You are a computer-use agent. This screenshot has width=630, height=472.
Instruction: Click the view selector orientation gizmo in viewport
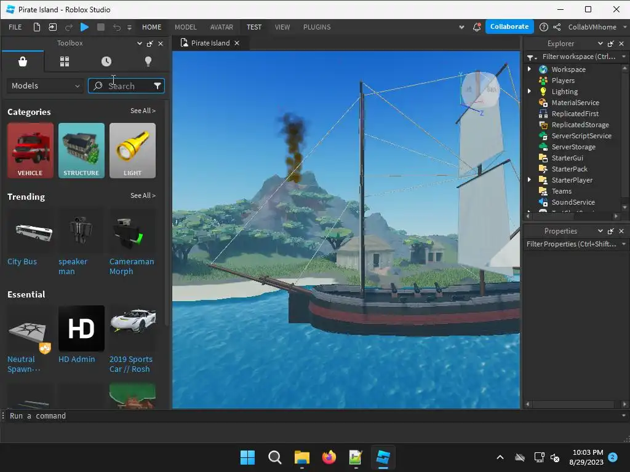(x=480, y=90)
